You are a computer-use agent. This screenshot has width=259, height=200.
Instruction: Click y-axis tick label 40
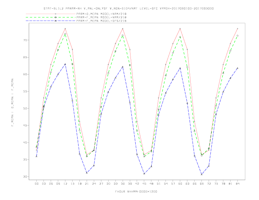coord(25,142)
